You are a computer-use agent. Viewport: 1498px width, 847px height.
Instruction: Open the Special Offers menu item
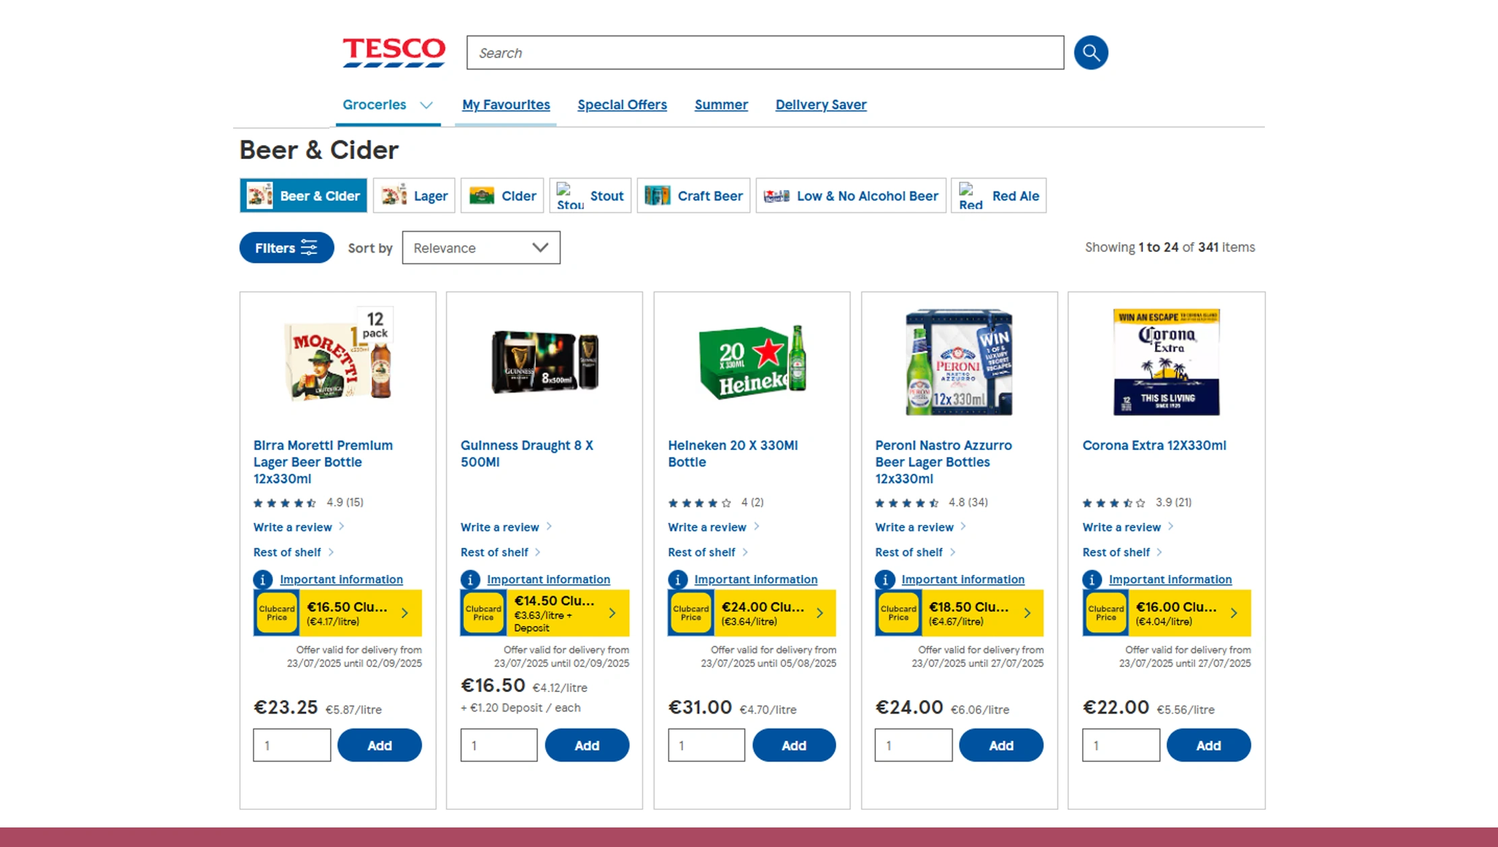coord(621,104)
